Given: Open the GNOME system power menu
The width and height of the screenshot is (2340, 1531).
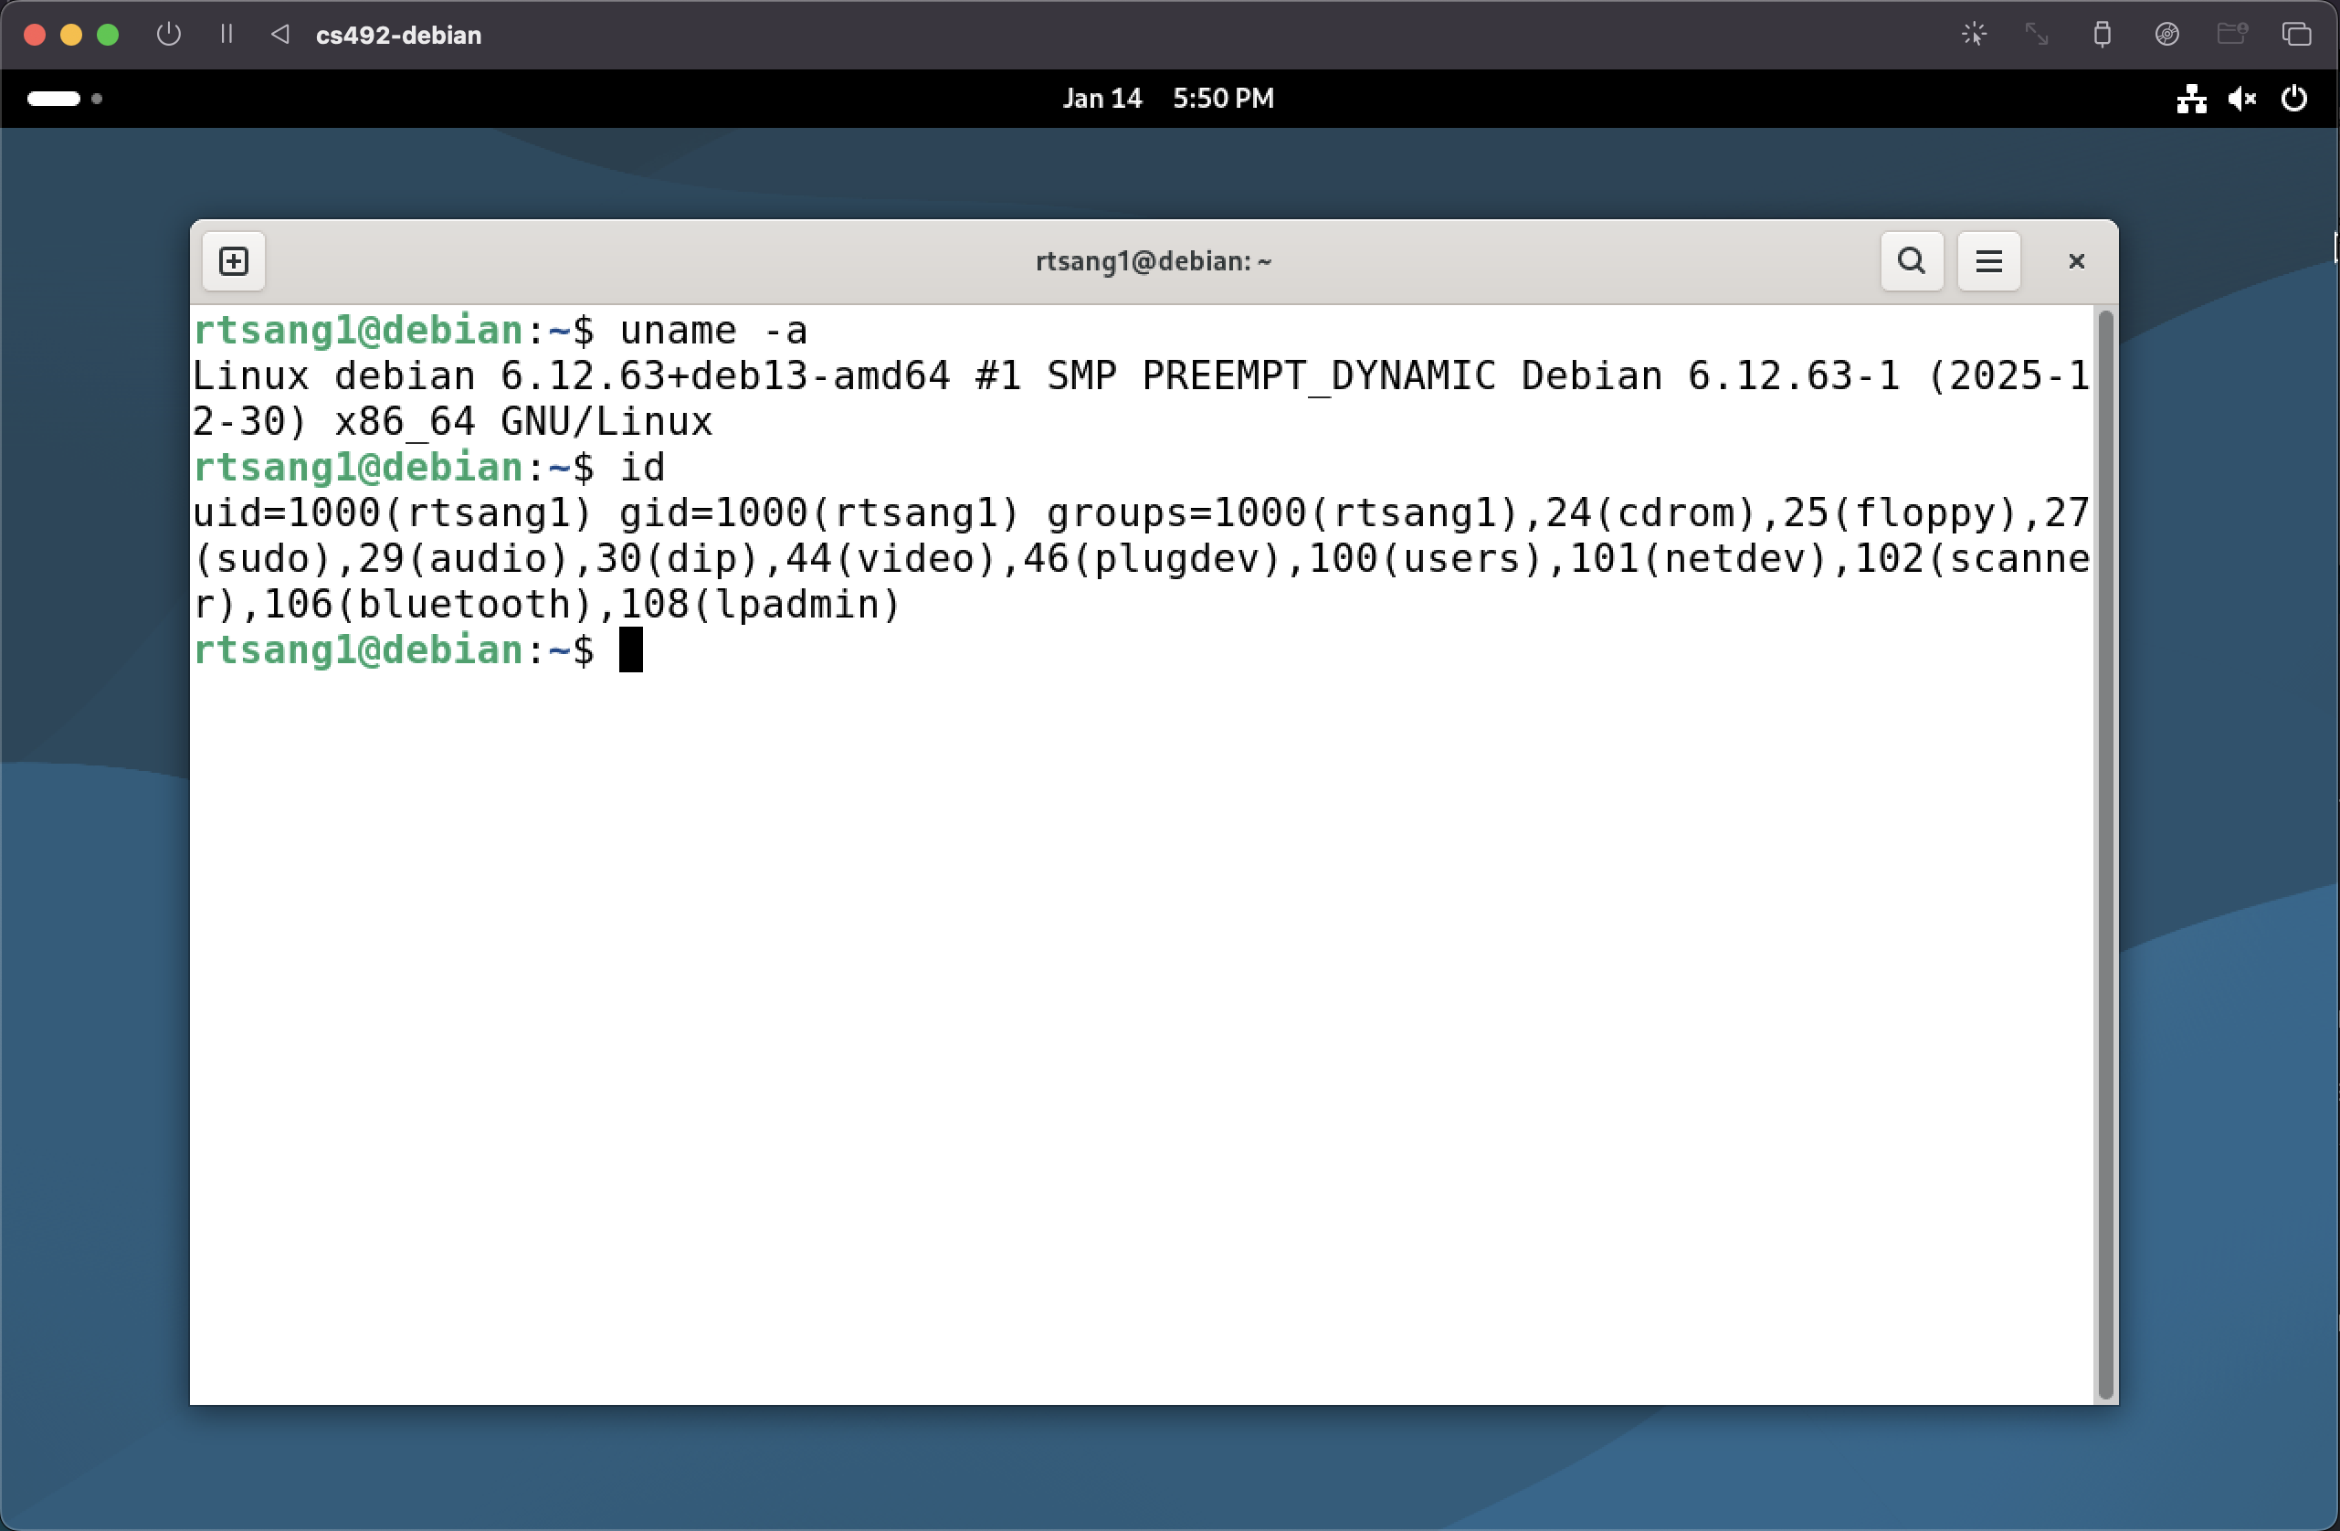Looking at the screenshot, I should pyautogui.click(x=2293, y=99).
